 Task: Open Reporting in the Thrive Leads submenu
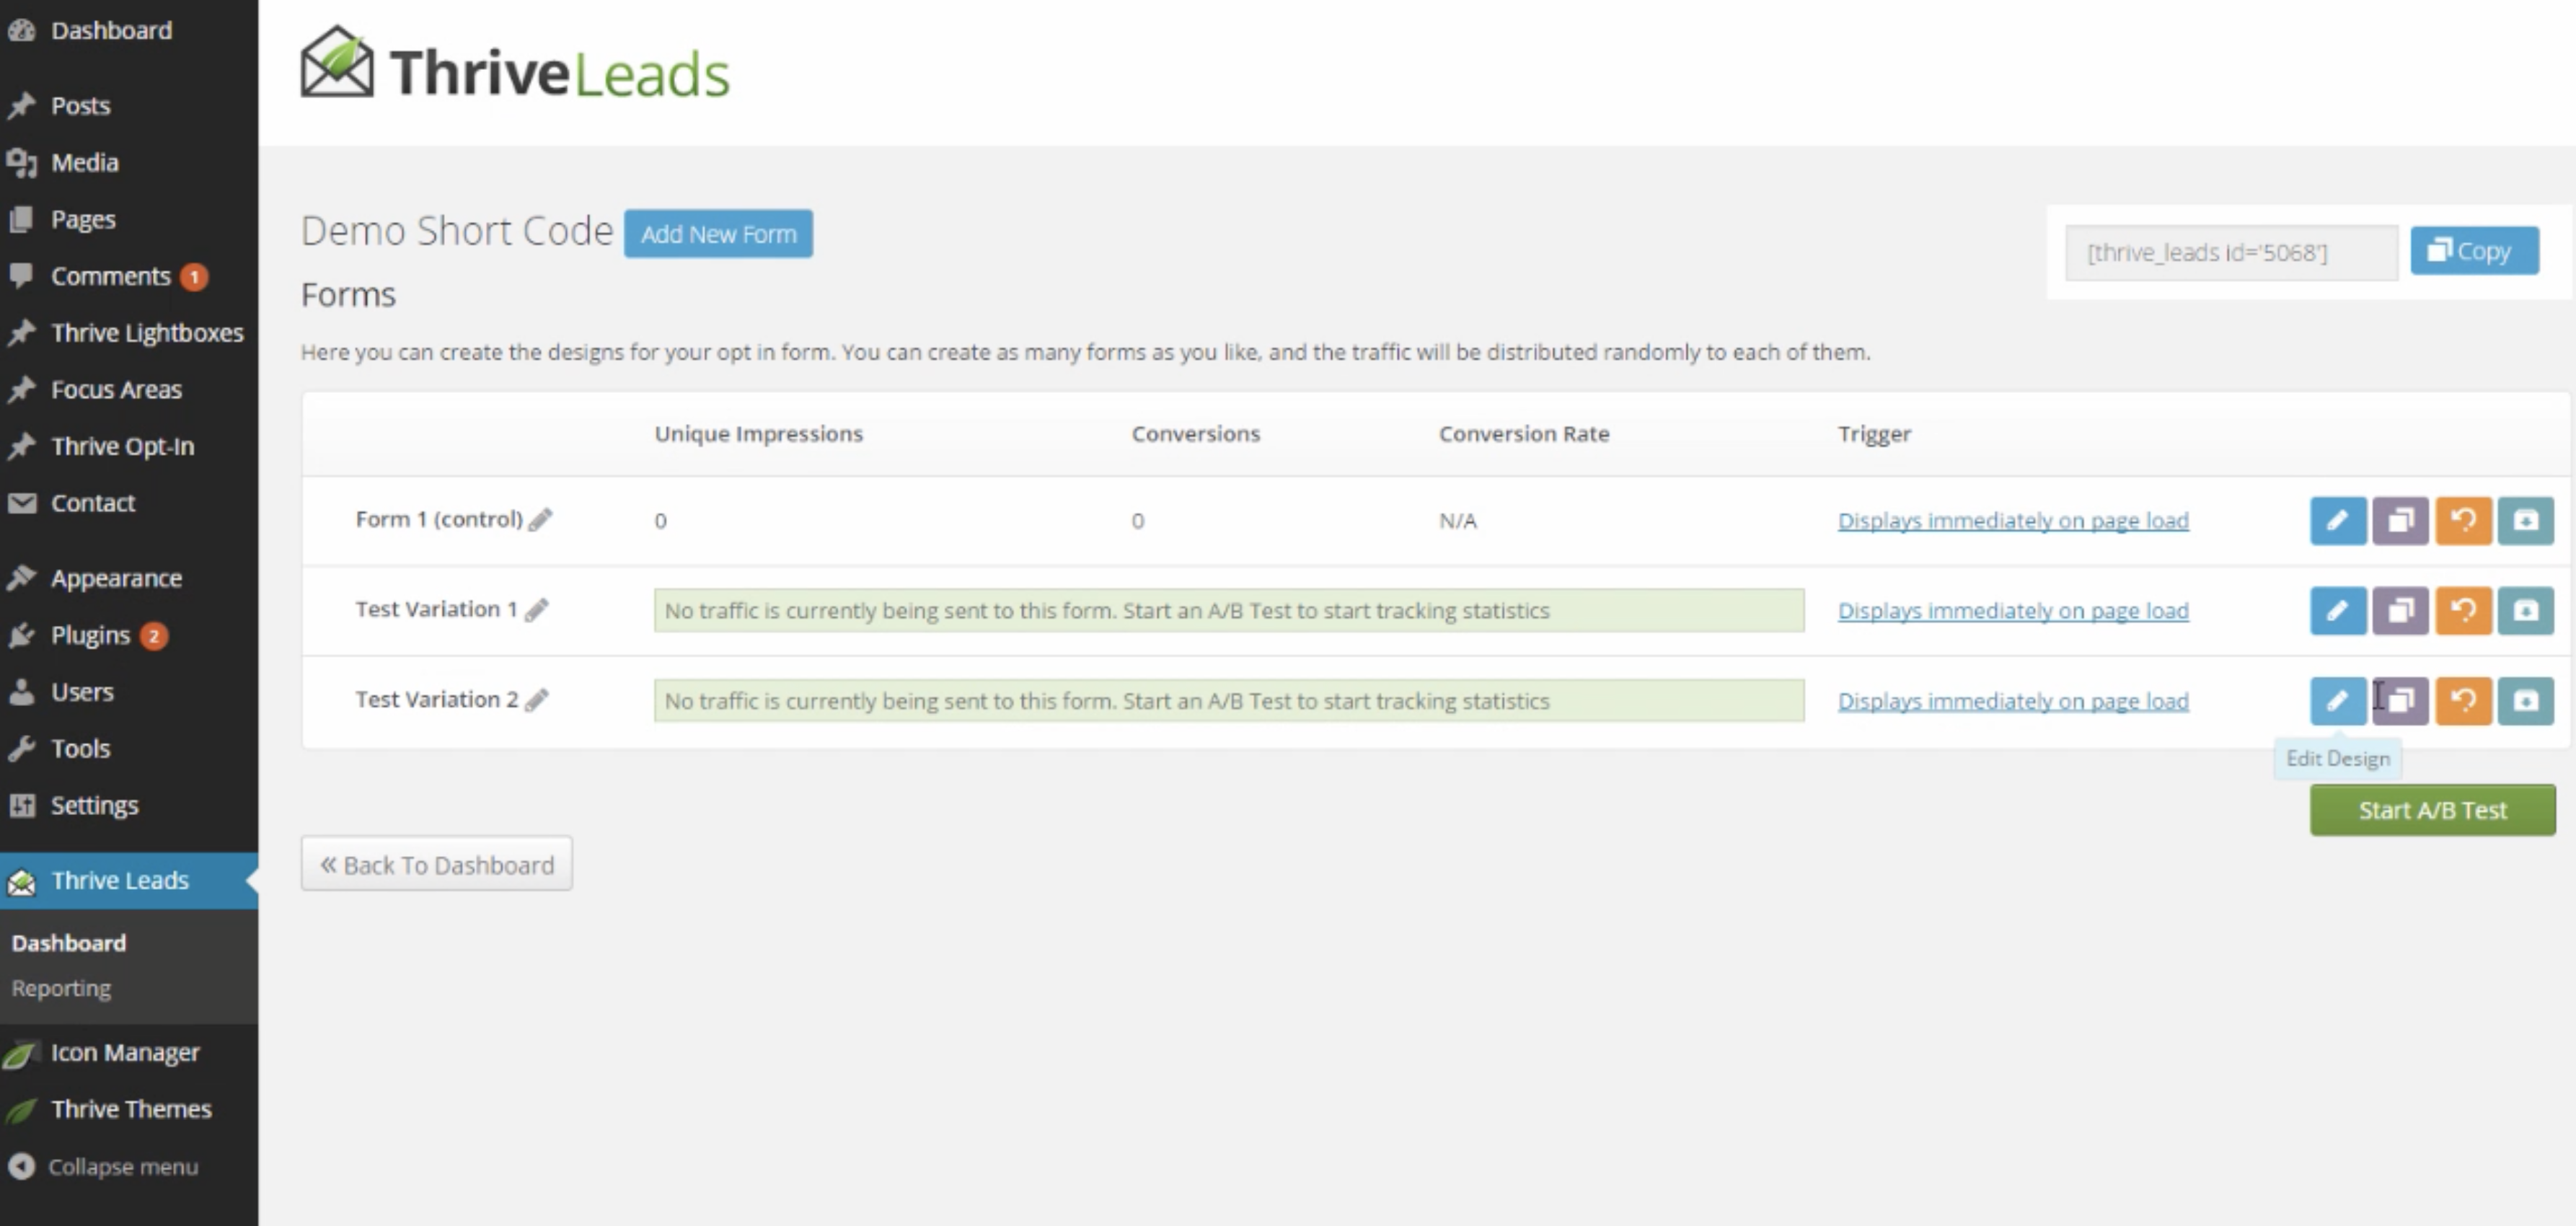click(x=61, y=988)
